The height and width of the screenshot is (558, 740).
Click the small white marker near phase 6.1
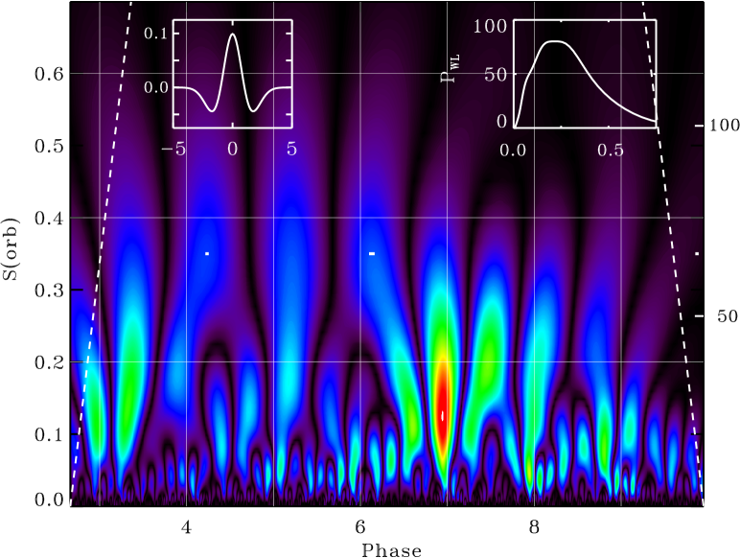[372, 254]
